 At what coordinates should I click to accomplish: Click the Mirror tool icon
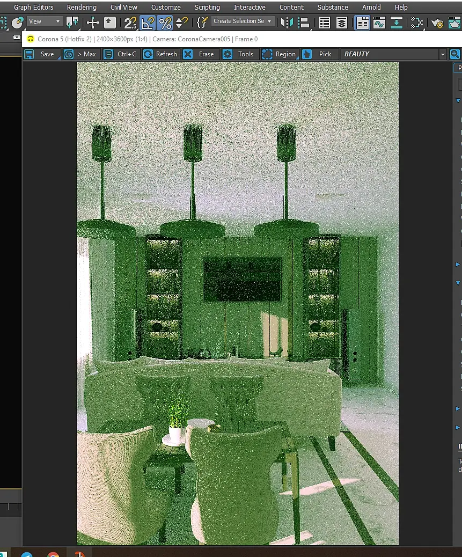[287, 23]
